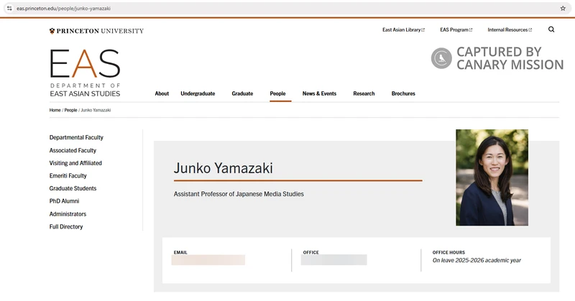
Task: Click 'Assistant Professor of Japanese Media Studies' text
Action: (x=239, y=194)
